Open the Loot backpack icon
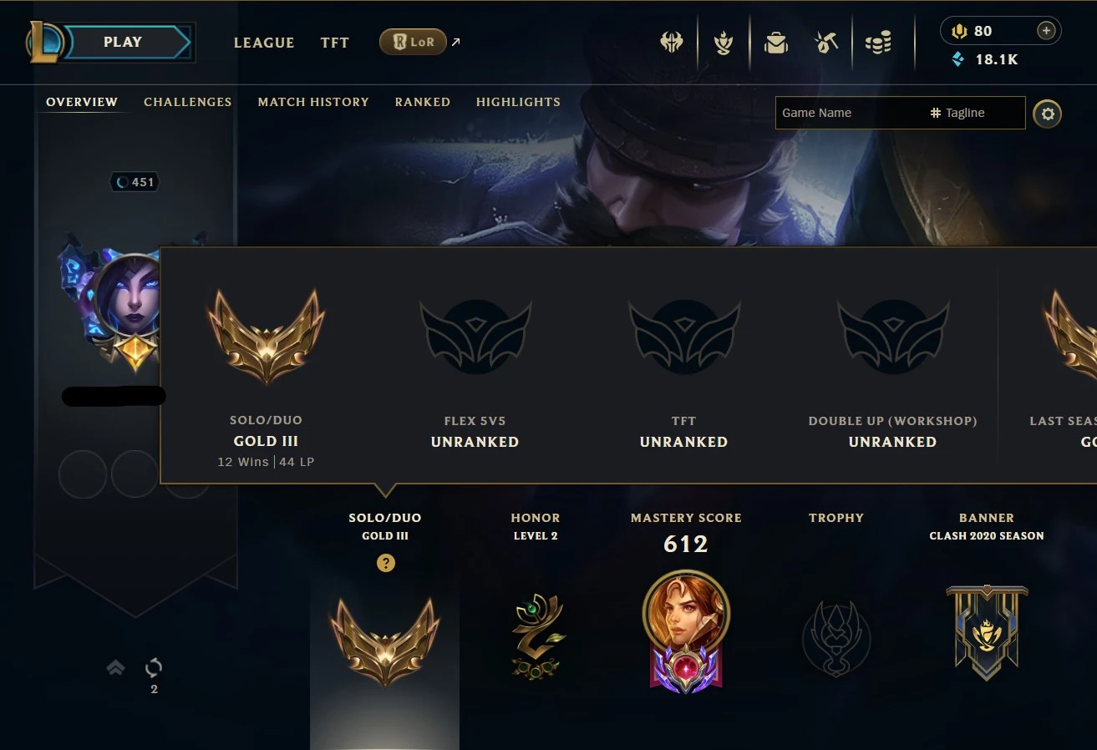The width and height of the screenshot is (1097, 750). [x=776, y=43]
